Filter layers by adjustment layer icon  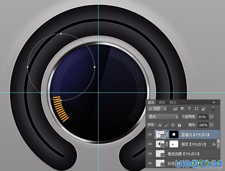(182, 108)
